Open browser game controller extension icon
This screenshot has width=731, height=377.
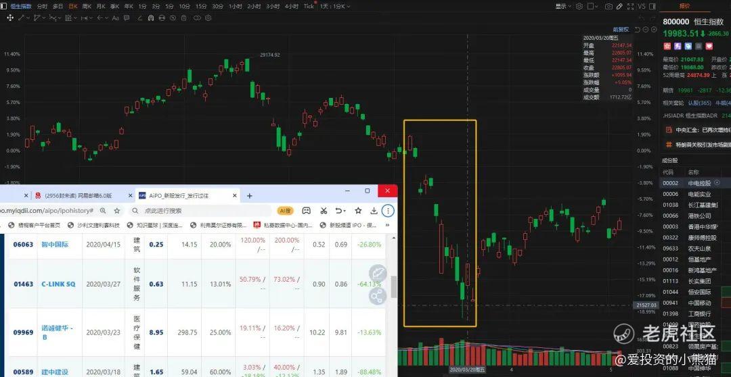coord(307,211)
